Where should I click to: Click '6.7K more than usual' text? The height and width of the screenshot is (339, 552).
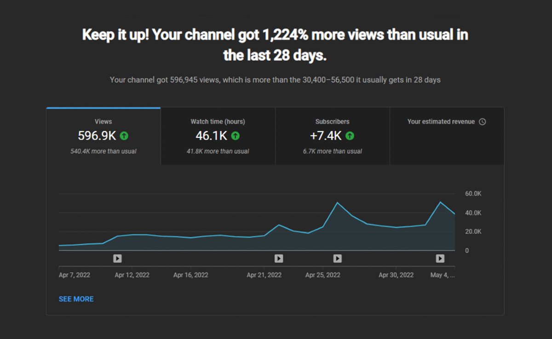point(332,151)
